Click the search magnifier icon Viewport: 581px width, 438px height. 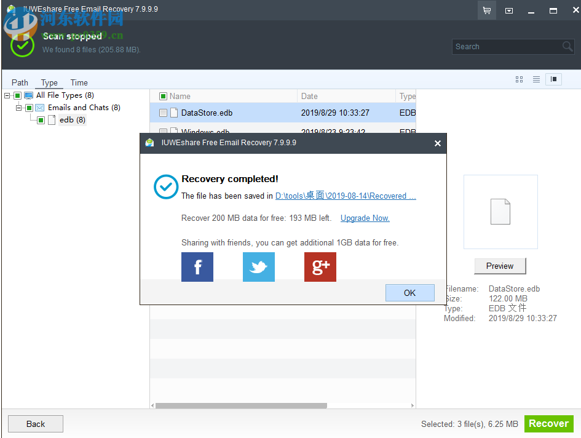[567, 46]
